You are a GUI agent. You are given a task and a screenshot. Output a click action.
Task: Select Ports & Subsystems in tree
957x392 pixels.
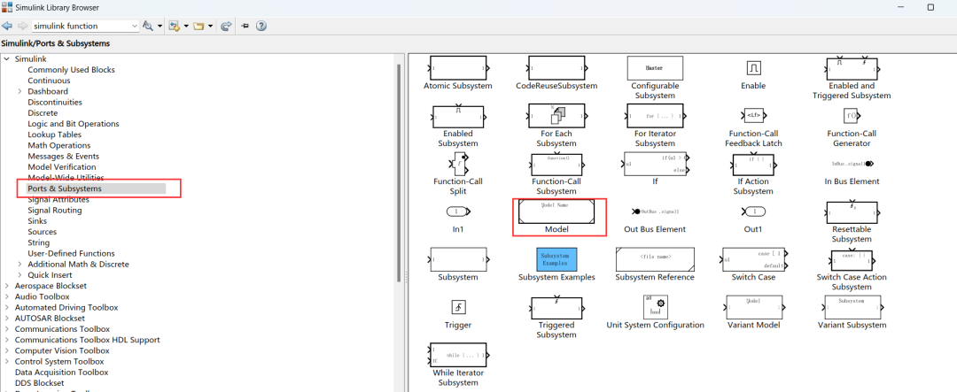65,189
